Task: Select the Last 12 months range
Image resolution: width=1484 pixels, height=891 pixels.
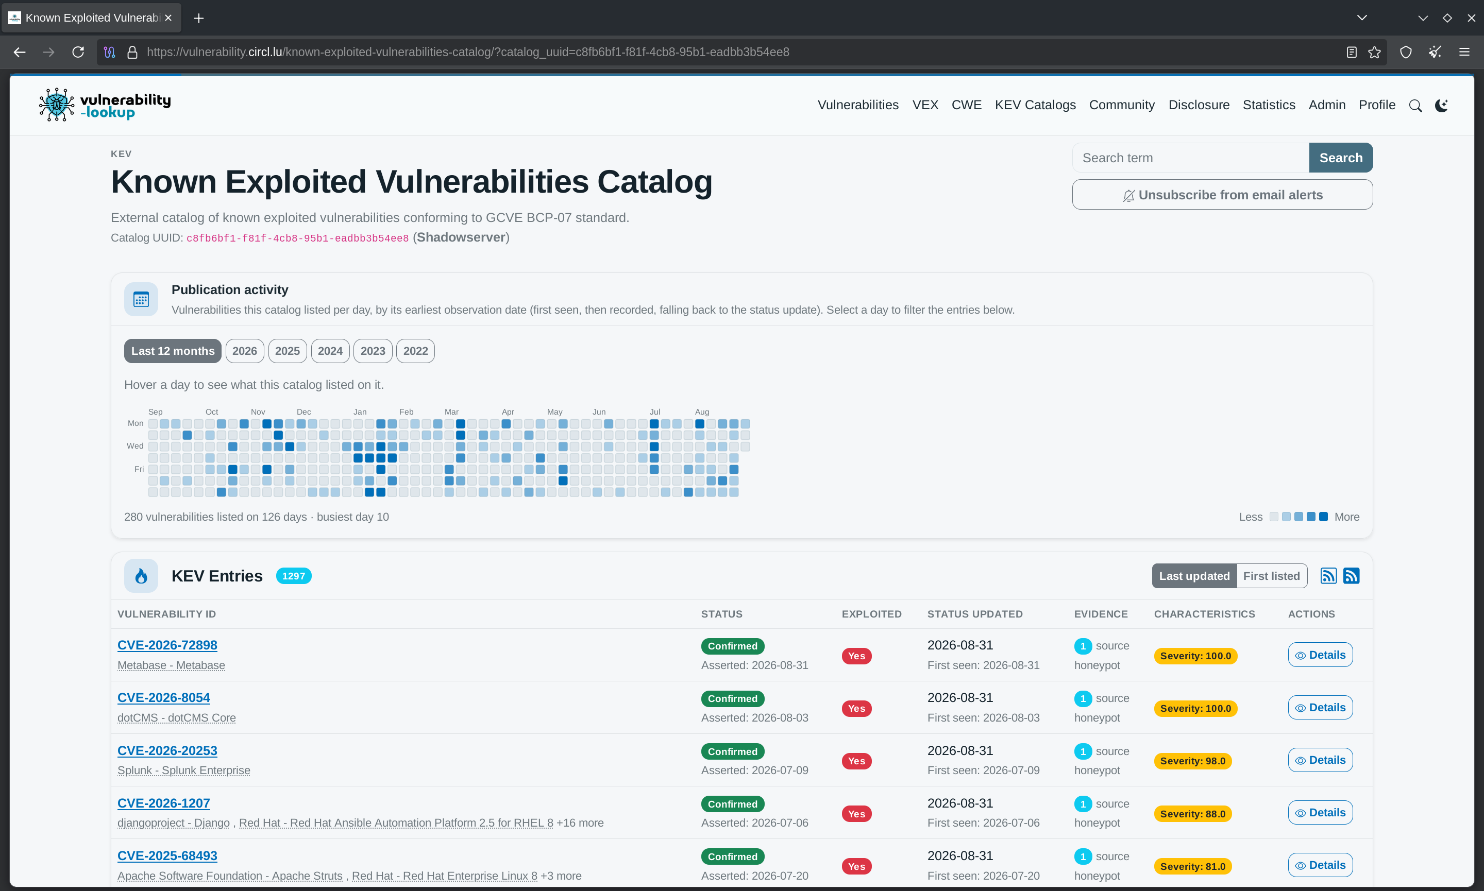Action: (173, 351)
